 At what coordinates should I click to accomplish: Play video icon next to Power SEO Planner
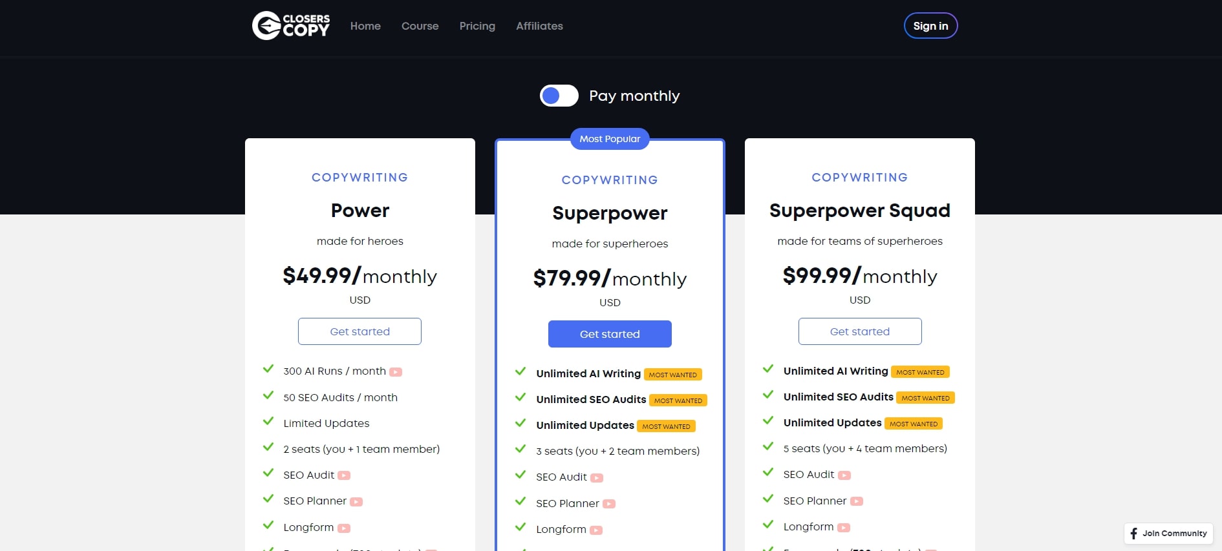point(356,502)
